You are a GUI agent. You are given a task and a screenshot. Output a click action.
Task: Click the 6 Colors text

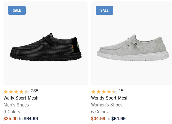[x=99, y=112]
